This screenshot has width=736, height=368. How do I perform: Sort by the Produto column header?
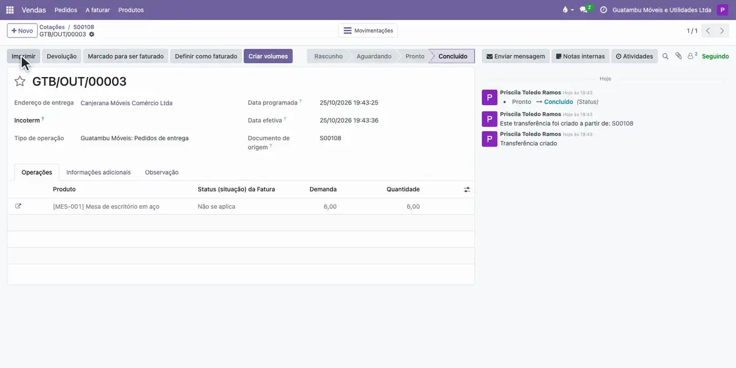click(64, 189)
